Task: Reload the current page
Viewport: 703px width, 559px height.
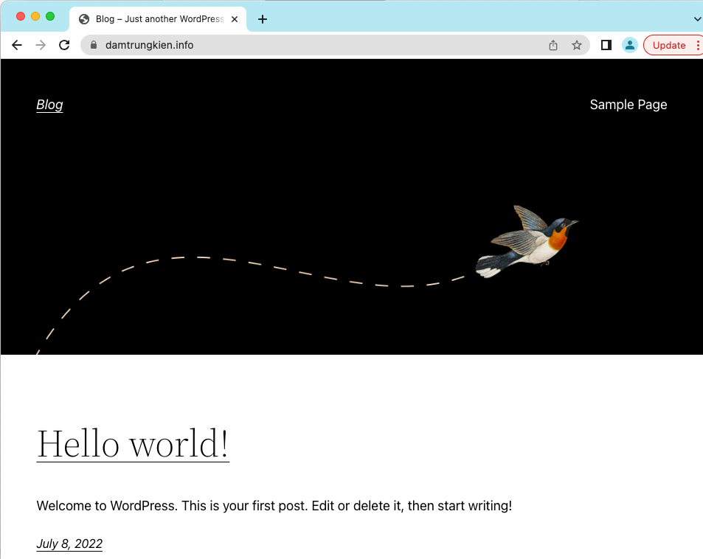Action: point(65,45)
